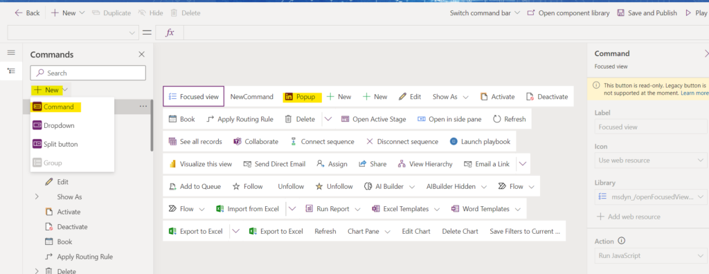Click the Edit pencil command in the bar
The image size is (709, 274).
[x=410, y=96]
